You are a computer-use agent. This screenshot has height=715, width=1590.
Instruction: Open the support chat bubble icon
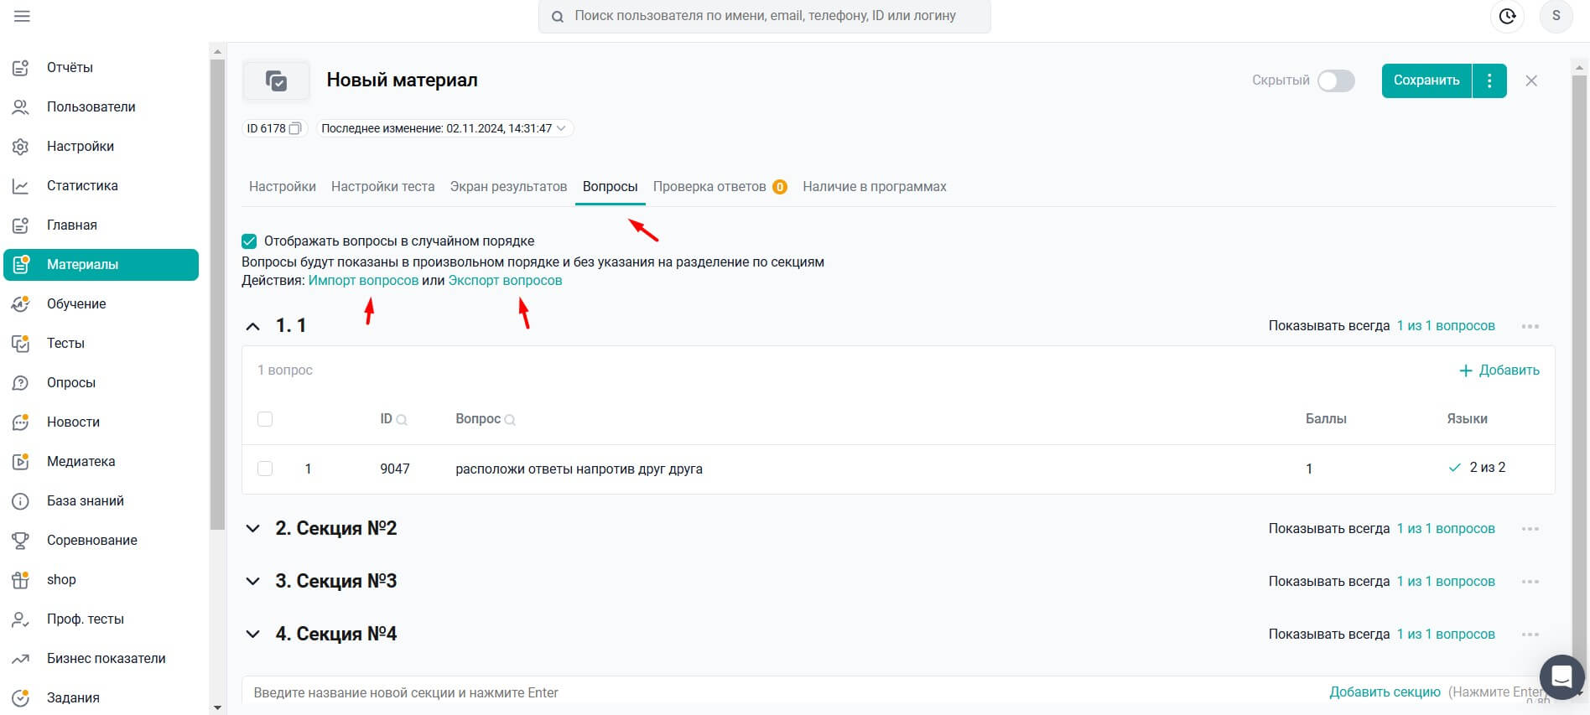click(x=1561, y=676)
